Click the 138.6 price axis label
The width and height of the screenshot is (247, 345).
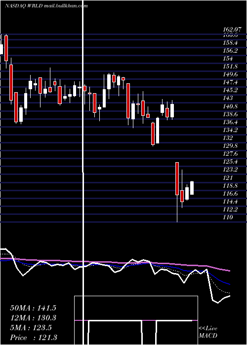(231, 114)
